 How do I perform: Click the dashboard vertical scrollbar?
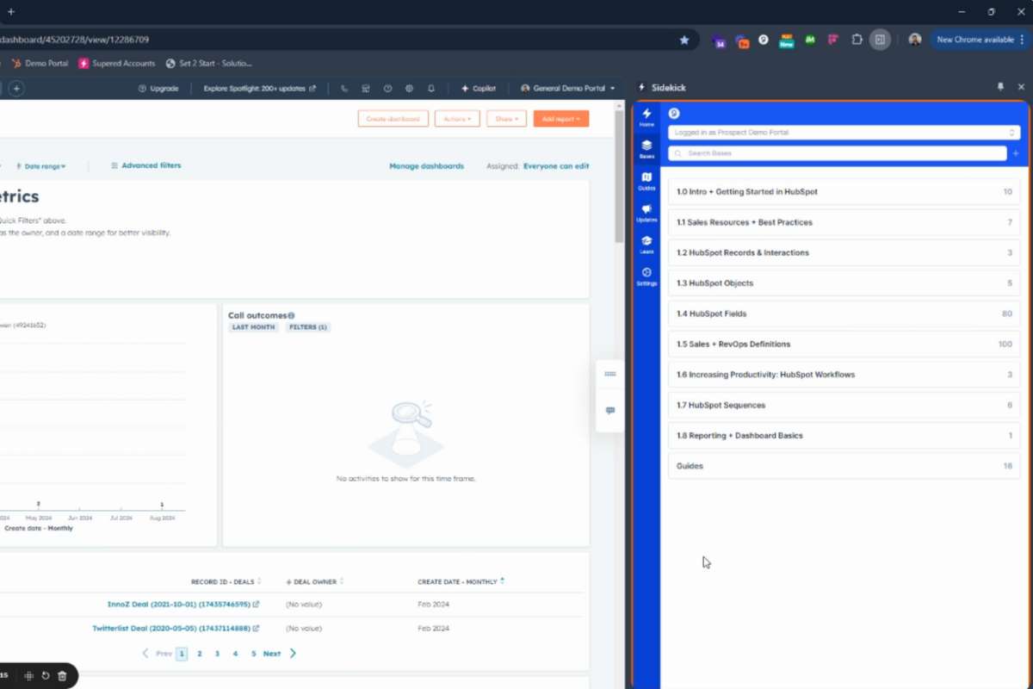click(619, 172)
